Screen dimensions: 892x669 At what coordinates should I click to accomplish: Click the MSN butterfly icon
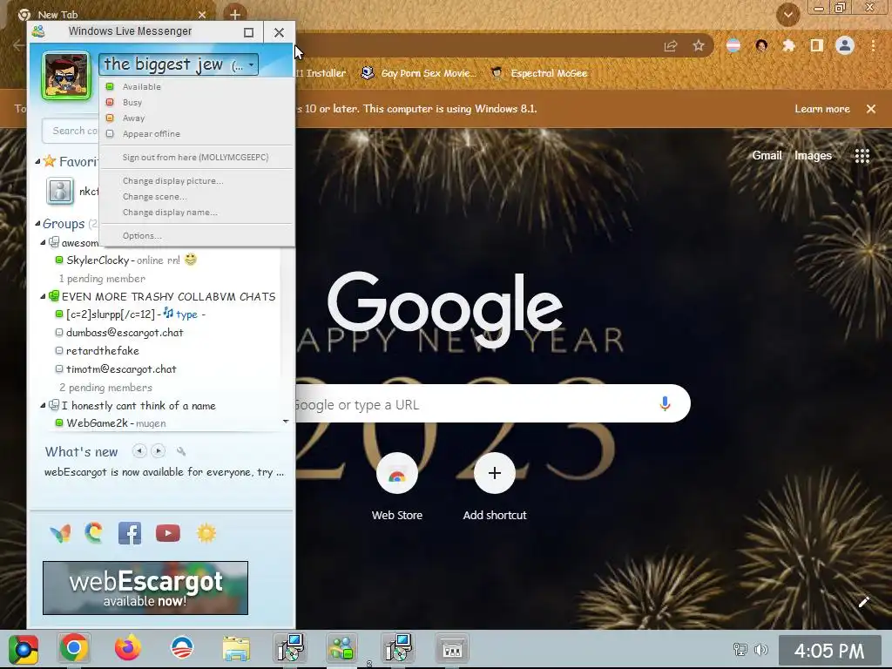[60, 533]
